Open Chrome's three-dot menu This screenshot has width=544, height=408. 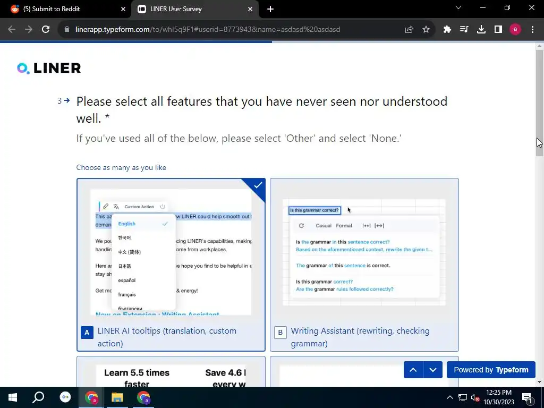click(532, 30)
